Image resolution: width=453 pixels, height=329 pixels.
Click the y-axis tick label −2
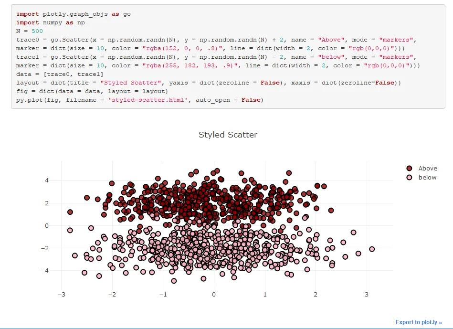tap(45, 248)
